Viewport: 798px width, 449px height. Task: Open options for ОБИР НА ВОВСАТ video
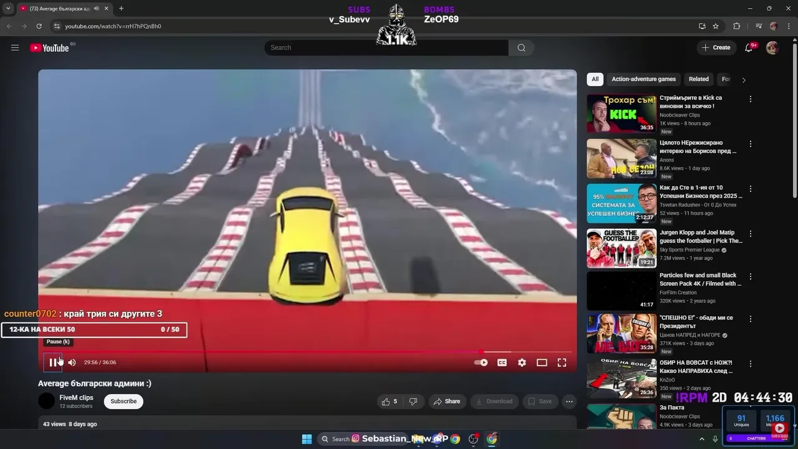[x=751, y=364]
